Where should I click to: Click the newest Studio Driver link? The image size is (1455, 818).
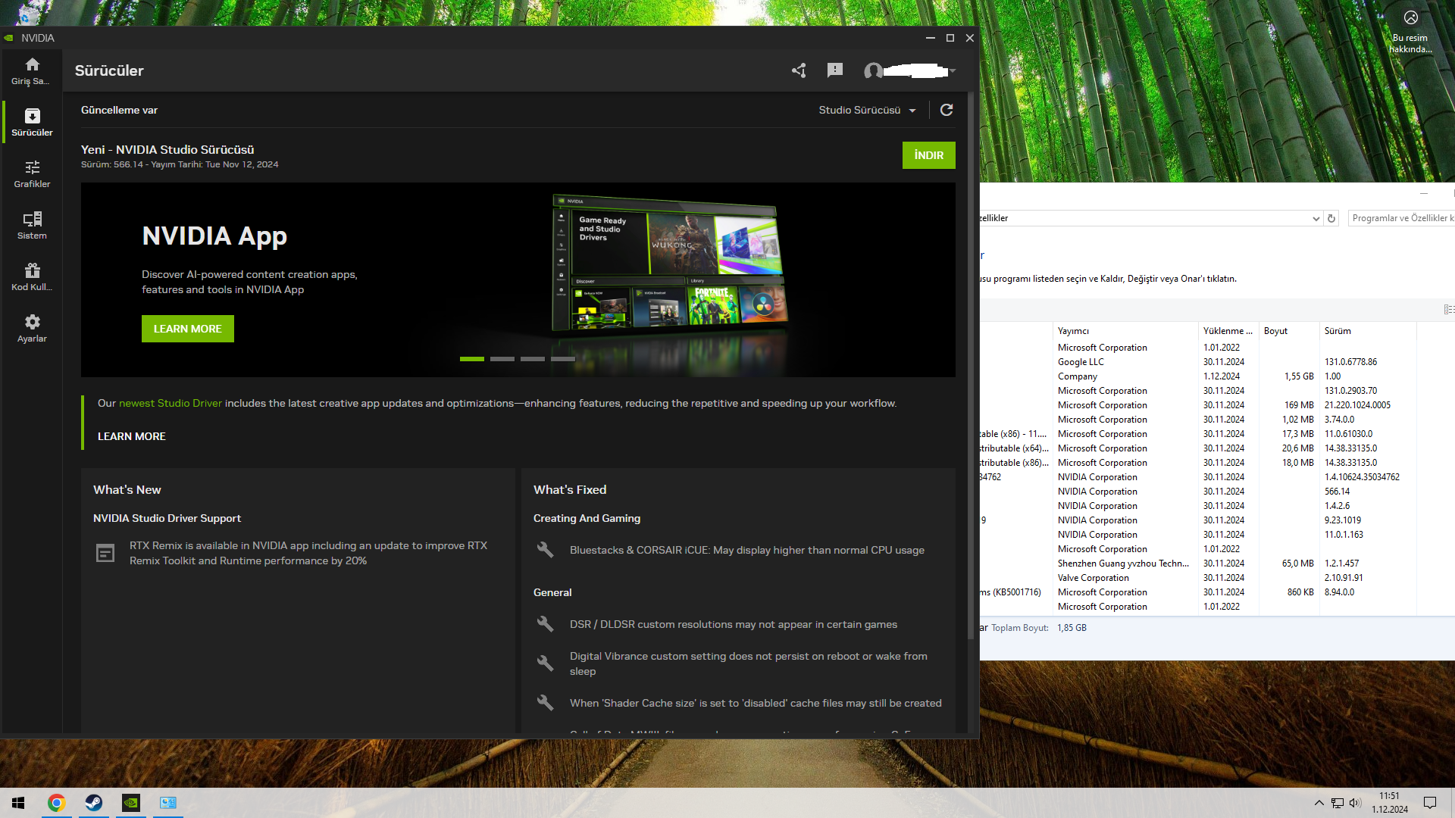[171, 403]
